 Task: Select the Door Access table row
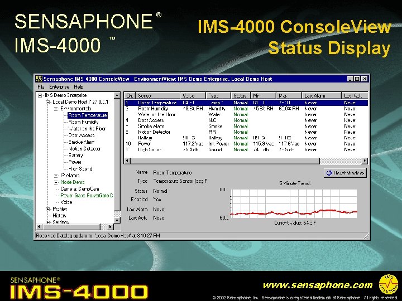(x=246, y=120)
